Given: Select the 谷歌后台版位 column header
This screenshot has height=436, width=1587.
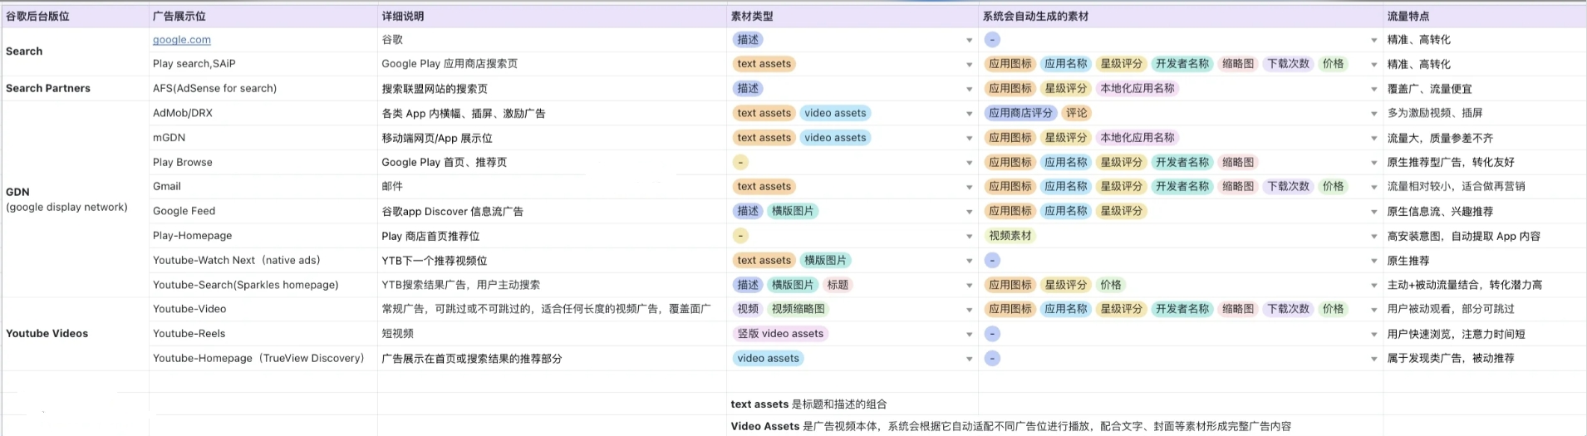Looking at the screenshot, I should (75, 16).
